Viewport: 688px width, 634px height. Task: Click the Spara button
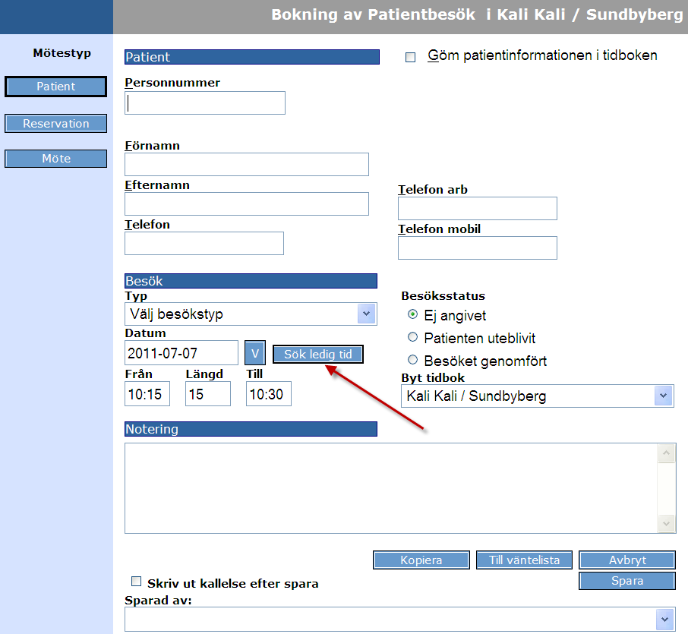point(627,581)
